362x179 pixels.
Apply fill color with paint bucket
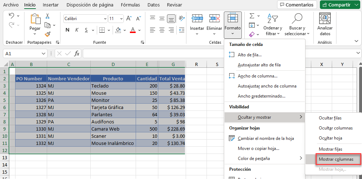click(118, 30)
